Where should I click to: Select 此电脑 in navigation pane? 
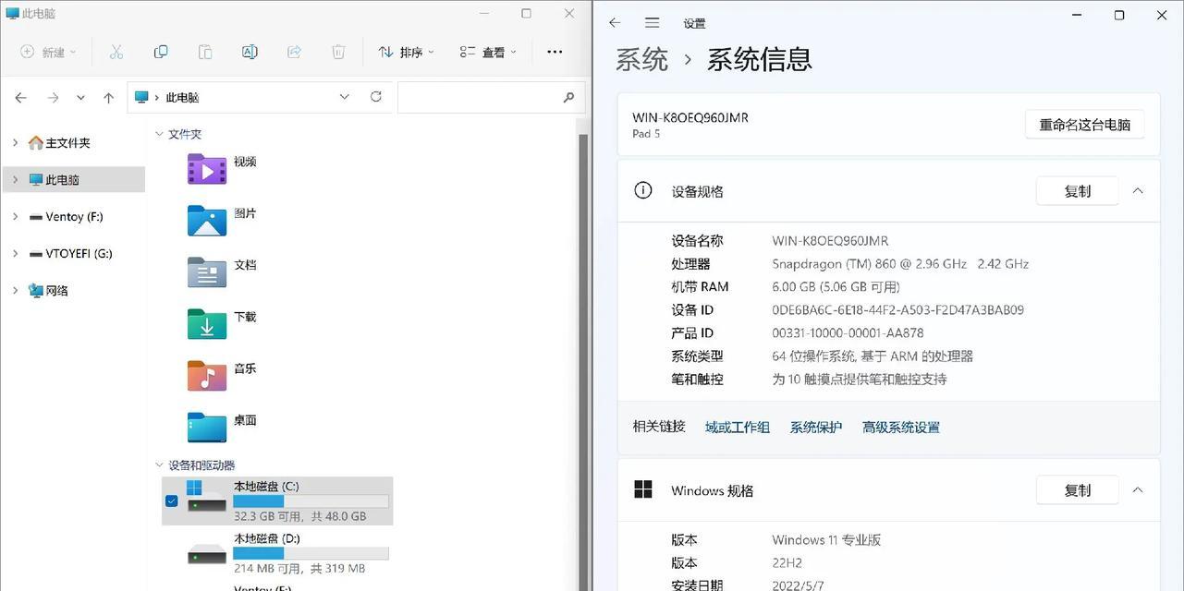74,179
